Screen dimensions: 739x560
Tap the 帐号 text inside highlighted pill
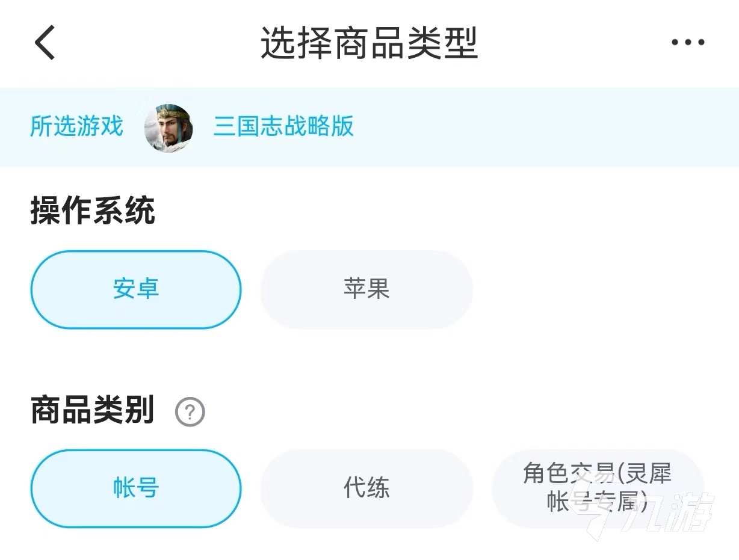point(136,488)
